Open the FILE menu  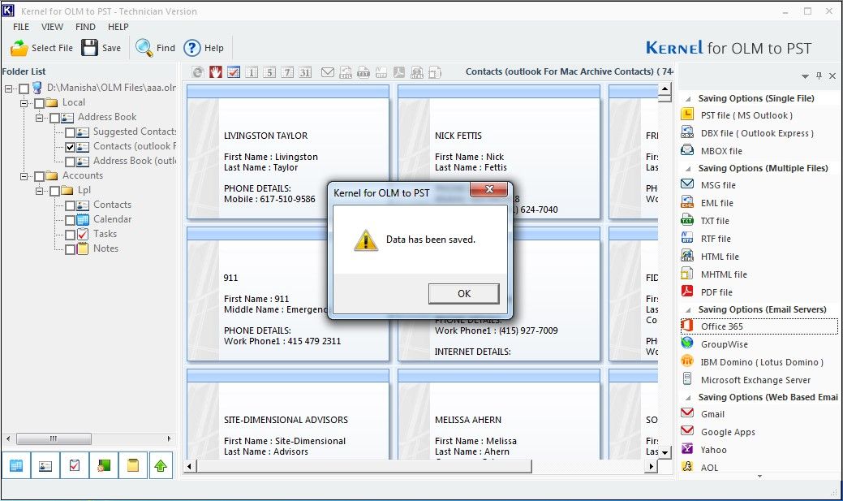point(21,27)
